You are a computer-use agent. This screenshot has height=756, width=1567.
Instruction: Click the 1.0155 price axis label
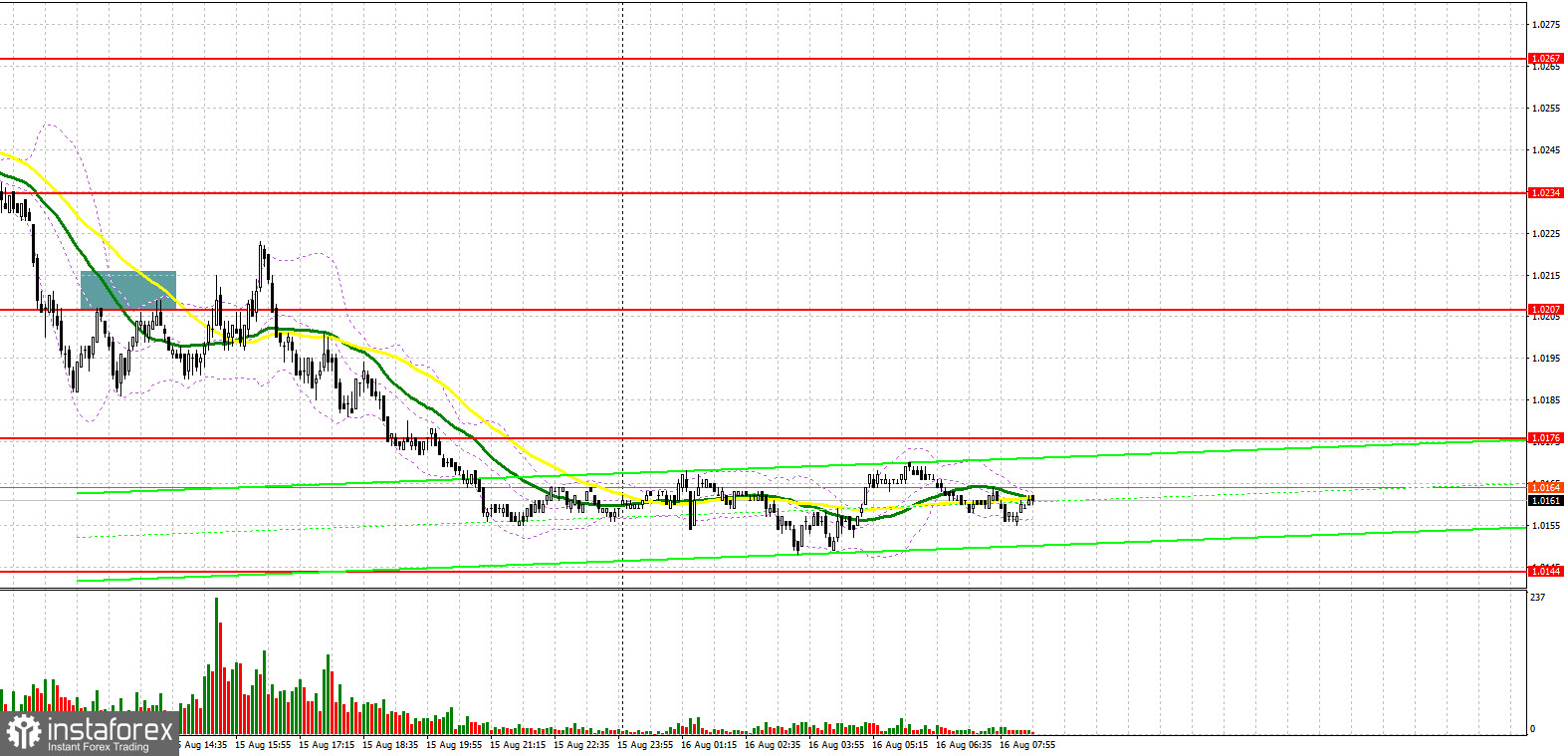1546,526
